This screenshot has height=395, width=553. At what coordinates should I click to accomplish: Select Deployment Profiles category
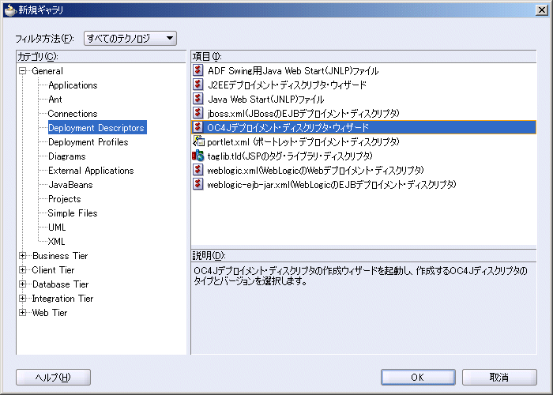[x=88, y=142]
